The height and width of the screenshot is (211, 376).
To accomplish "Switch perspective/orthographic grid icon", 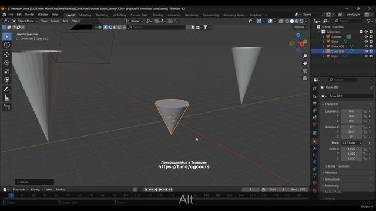I will pos(305,78).
